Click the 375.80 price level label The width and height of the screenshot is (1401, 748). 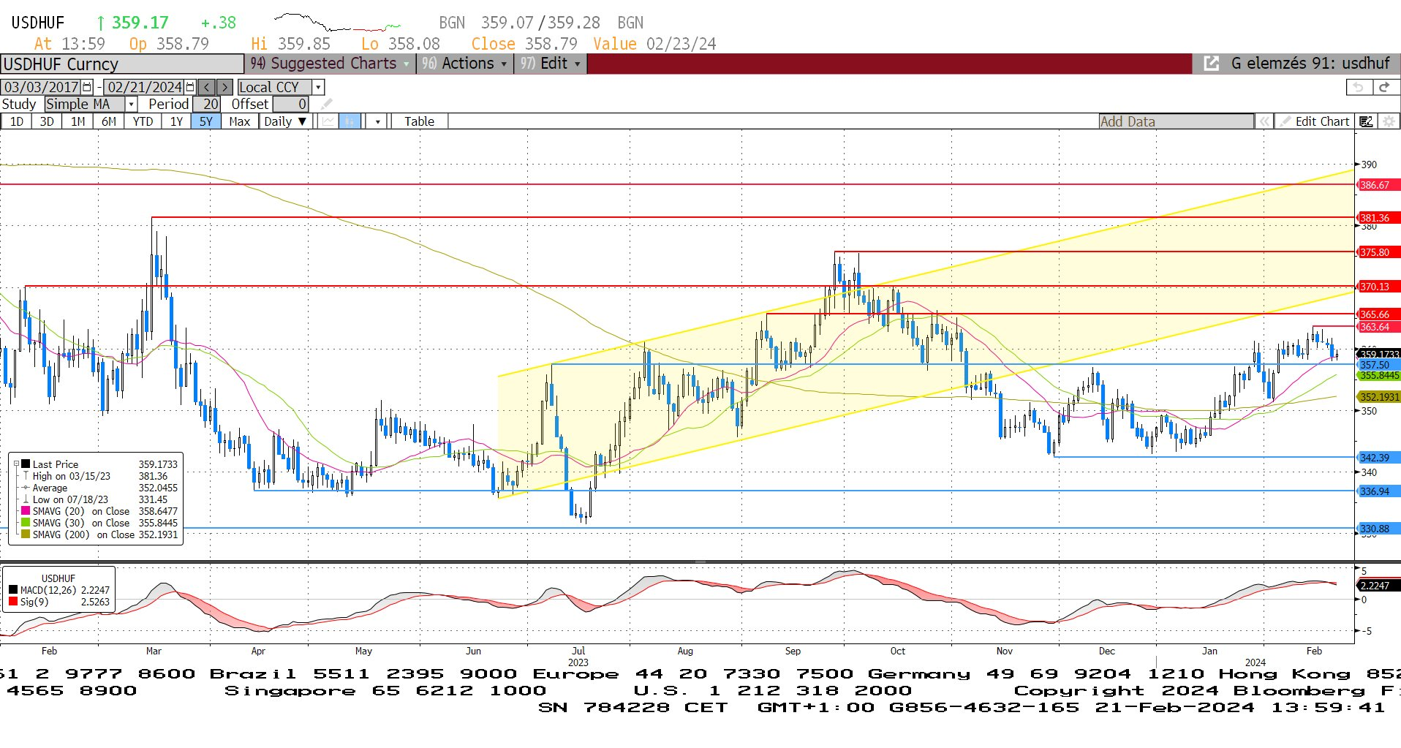tap(1378, 252)
